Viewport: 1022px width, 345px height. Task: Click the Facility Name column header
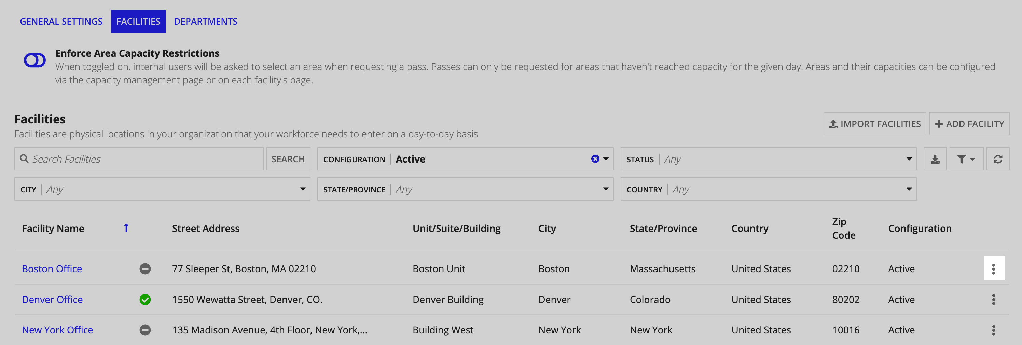[x=53, y=229]
